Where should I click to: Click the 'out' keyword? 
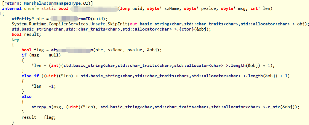134,24
